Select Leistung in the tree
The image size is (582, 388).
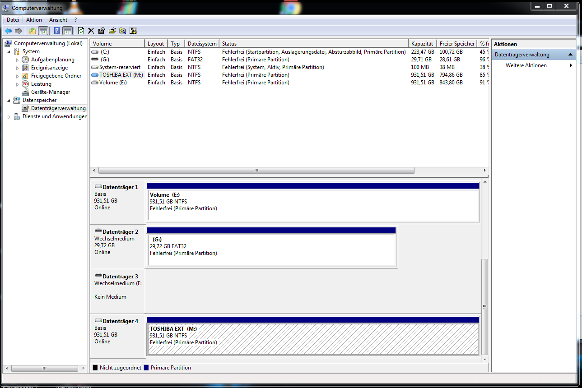tap(41, 84)
